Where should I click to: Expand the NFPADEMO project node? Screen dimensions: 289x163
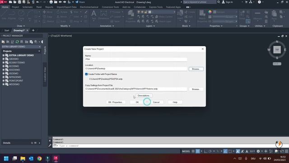tap(3, 77)
